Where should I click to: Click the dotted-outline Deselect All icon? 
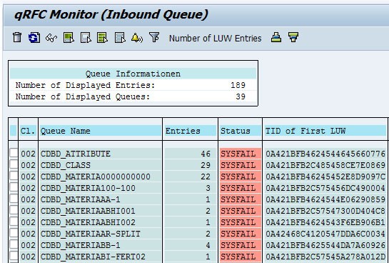coord(86,38)
